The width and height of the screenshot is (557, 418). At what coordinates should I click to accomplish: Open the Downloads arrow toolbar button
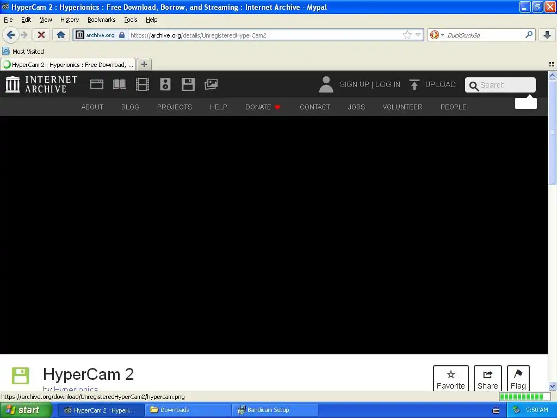(547, 35)
